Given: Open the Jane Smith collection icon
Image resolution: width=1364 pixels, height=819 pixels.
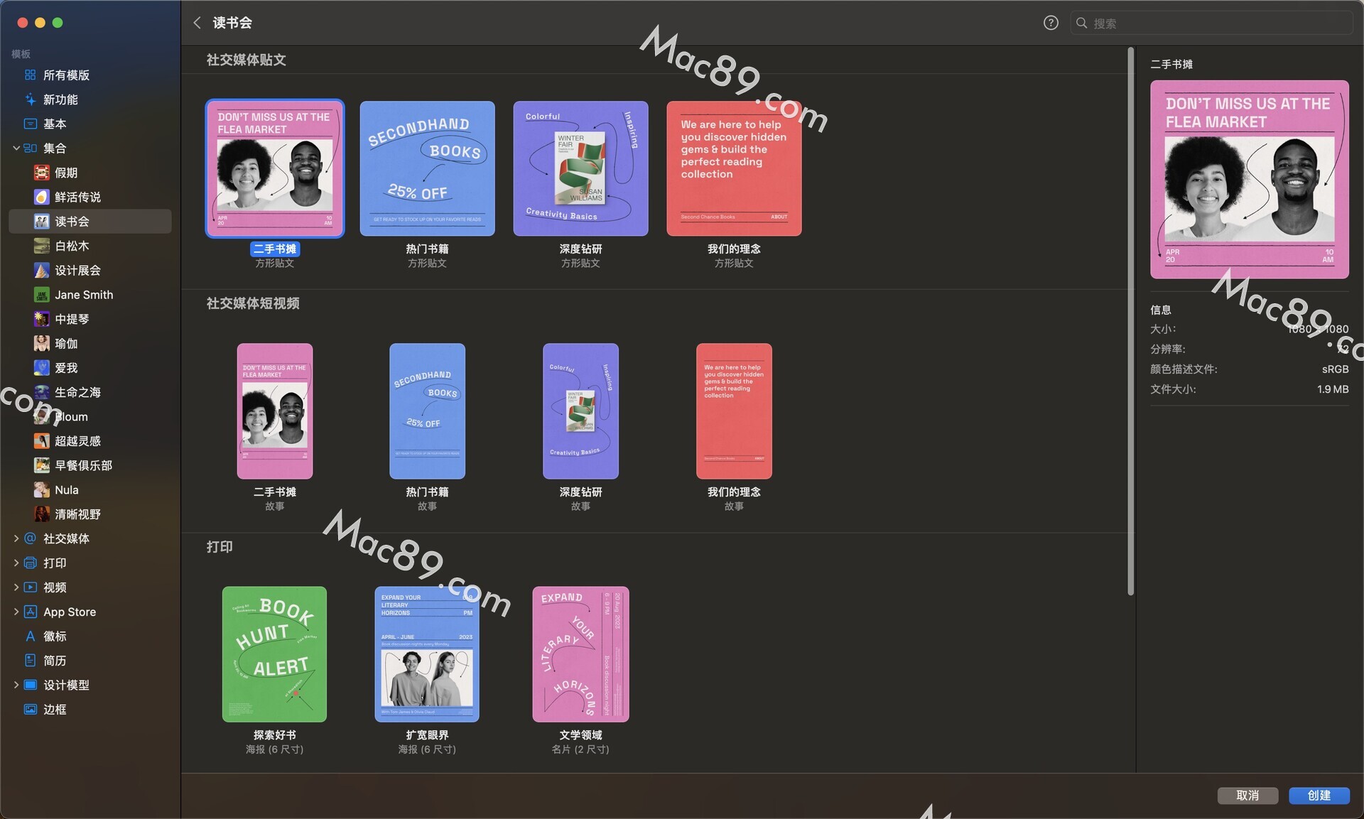Looking at the screenshot, I should tap(42, 295).
